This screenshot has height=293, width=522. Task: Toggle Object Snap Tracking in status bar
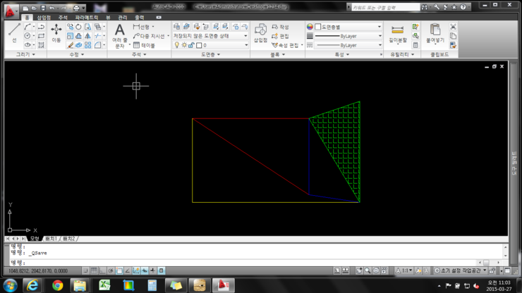(x=128, y=270)
